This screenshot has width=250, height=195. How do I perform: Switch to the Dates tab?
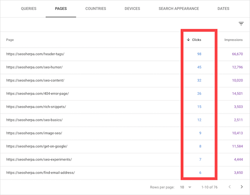[223, 9]
